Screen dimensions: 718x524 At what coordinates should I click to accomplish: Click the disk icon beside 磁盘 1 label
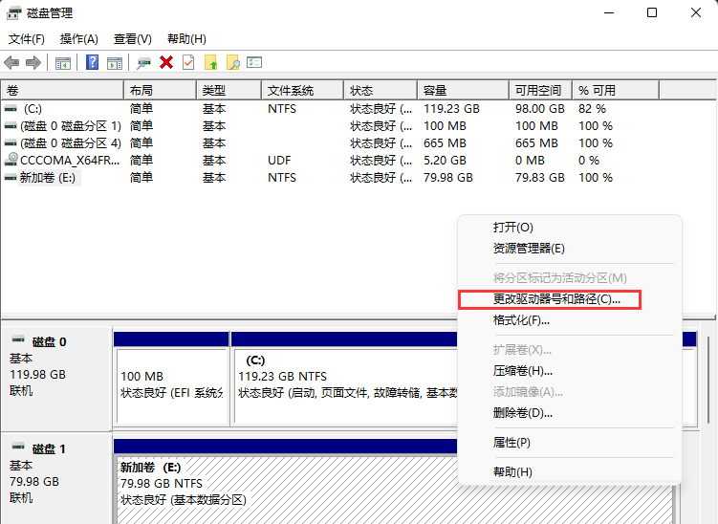(18, 447)
